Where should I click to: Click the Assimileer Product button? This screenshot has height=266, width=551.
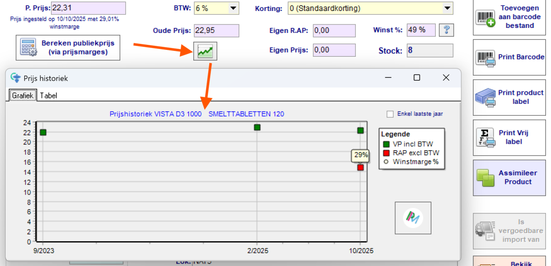click(x=509, y=178)
